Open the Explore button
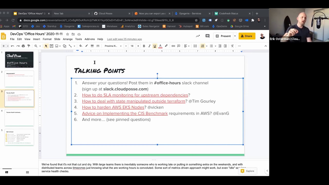The width and height of the screenshot is (329, 185). click(x=247, y=171)
